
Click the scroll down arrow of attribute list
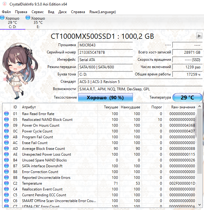tap(199, 205)
